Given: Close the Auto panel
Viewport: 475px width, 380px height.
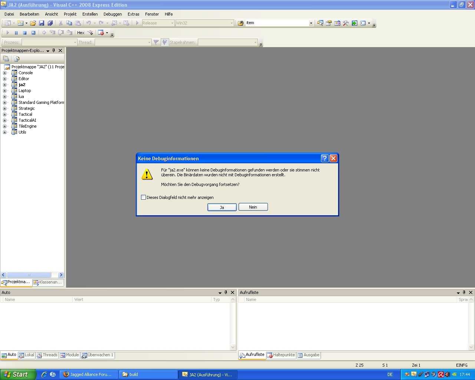Looking at the screenshot, I should 233,292.
